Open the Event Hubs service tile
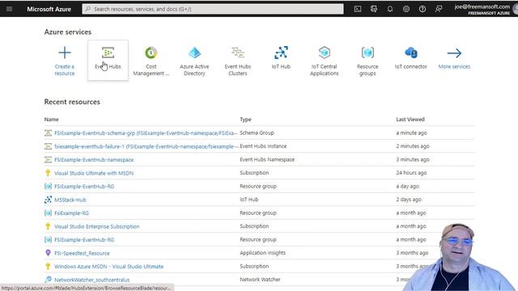 (x=108, y=60)
